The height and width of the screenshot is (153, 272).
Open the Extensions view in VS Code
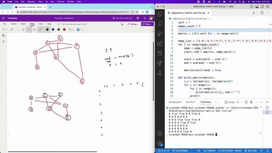pyautogui.click(x=160, y=43)
